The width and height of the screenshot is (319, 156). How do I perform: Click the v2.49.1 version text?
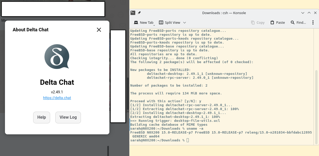57,92
